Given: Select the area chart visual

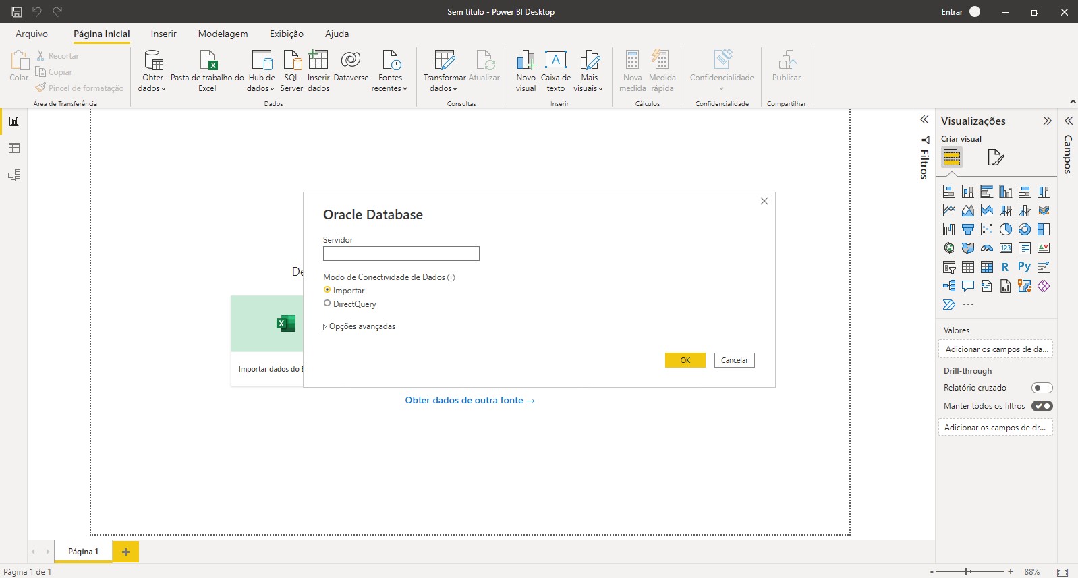Looking at the screenshot, I should (x=967, y=210).
